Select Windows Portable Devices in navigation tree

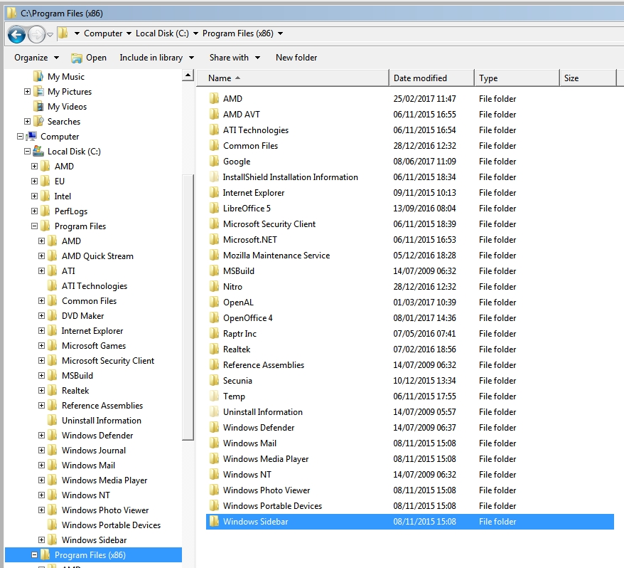click(x=111, y=525)
